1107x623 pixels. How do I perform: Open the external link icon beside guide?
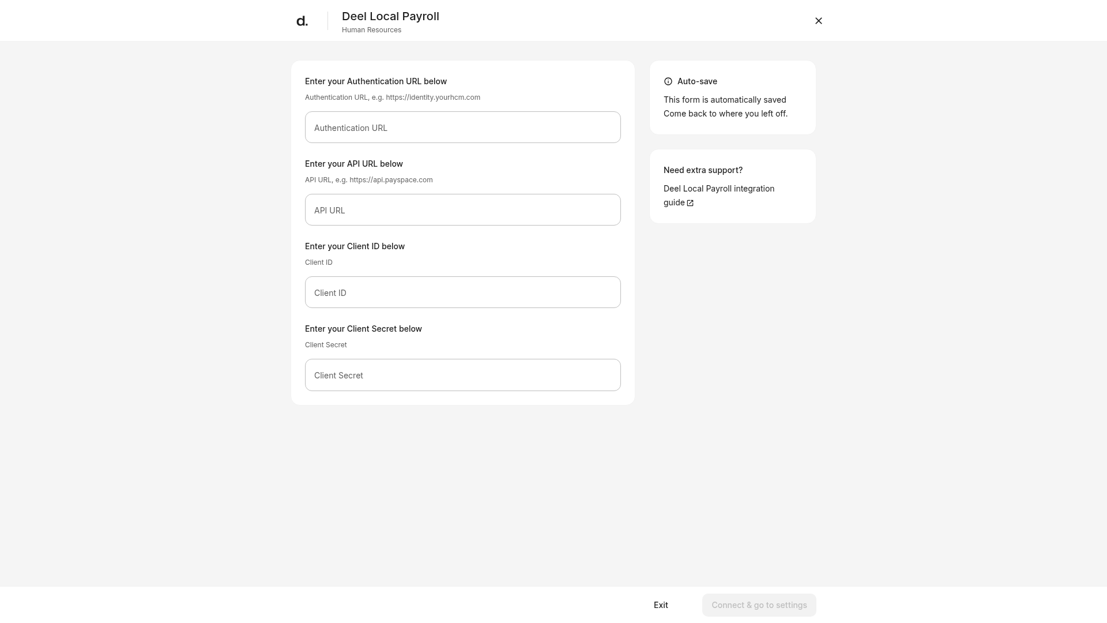pyautogui.click(x=690, y=203)
